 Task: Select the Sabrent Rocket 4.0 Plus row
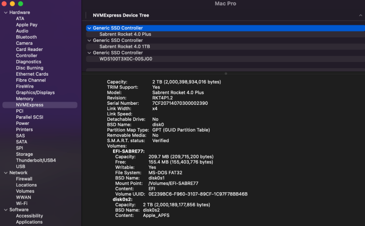(125, 34)
